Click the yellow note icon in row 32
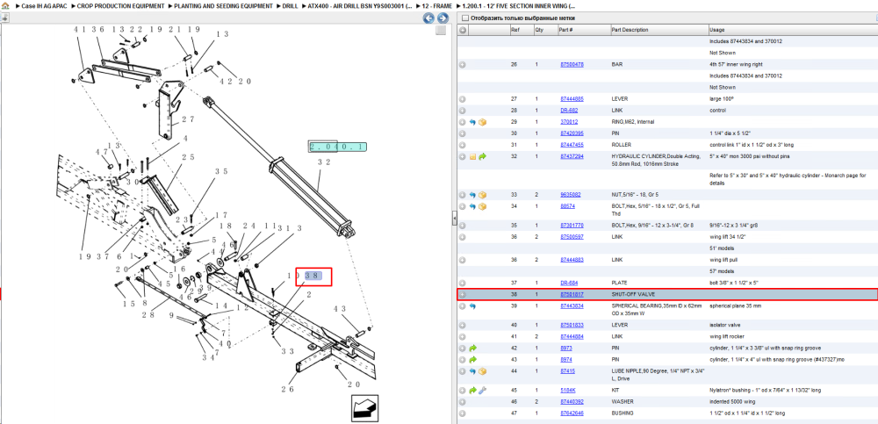 coord(472,157)
